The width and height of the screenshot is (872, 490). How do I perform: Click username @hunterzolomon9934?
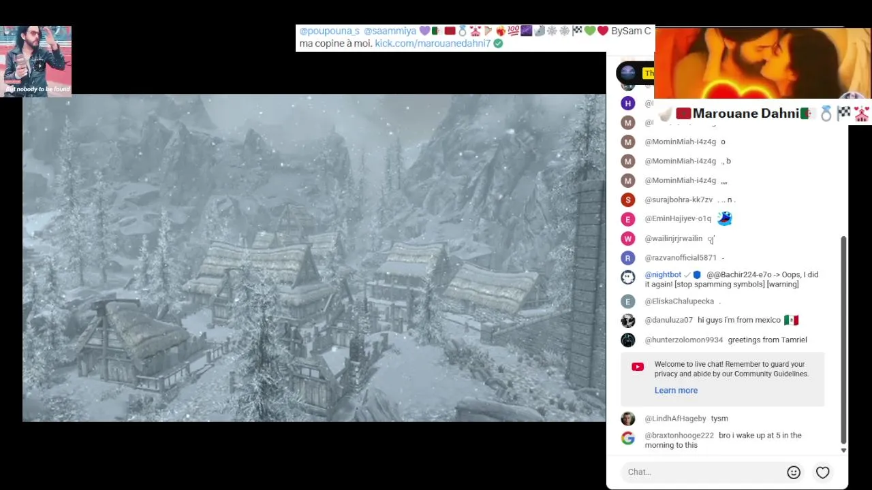(684, 340)
